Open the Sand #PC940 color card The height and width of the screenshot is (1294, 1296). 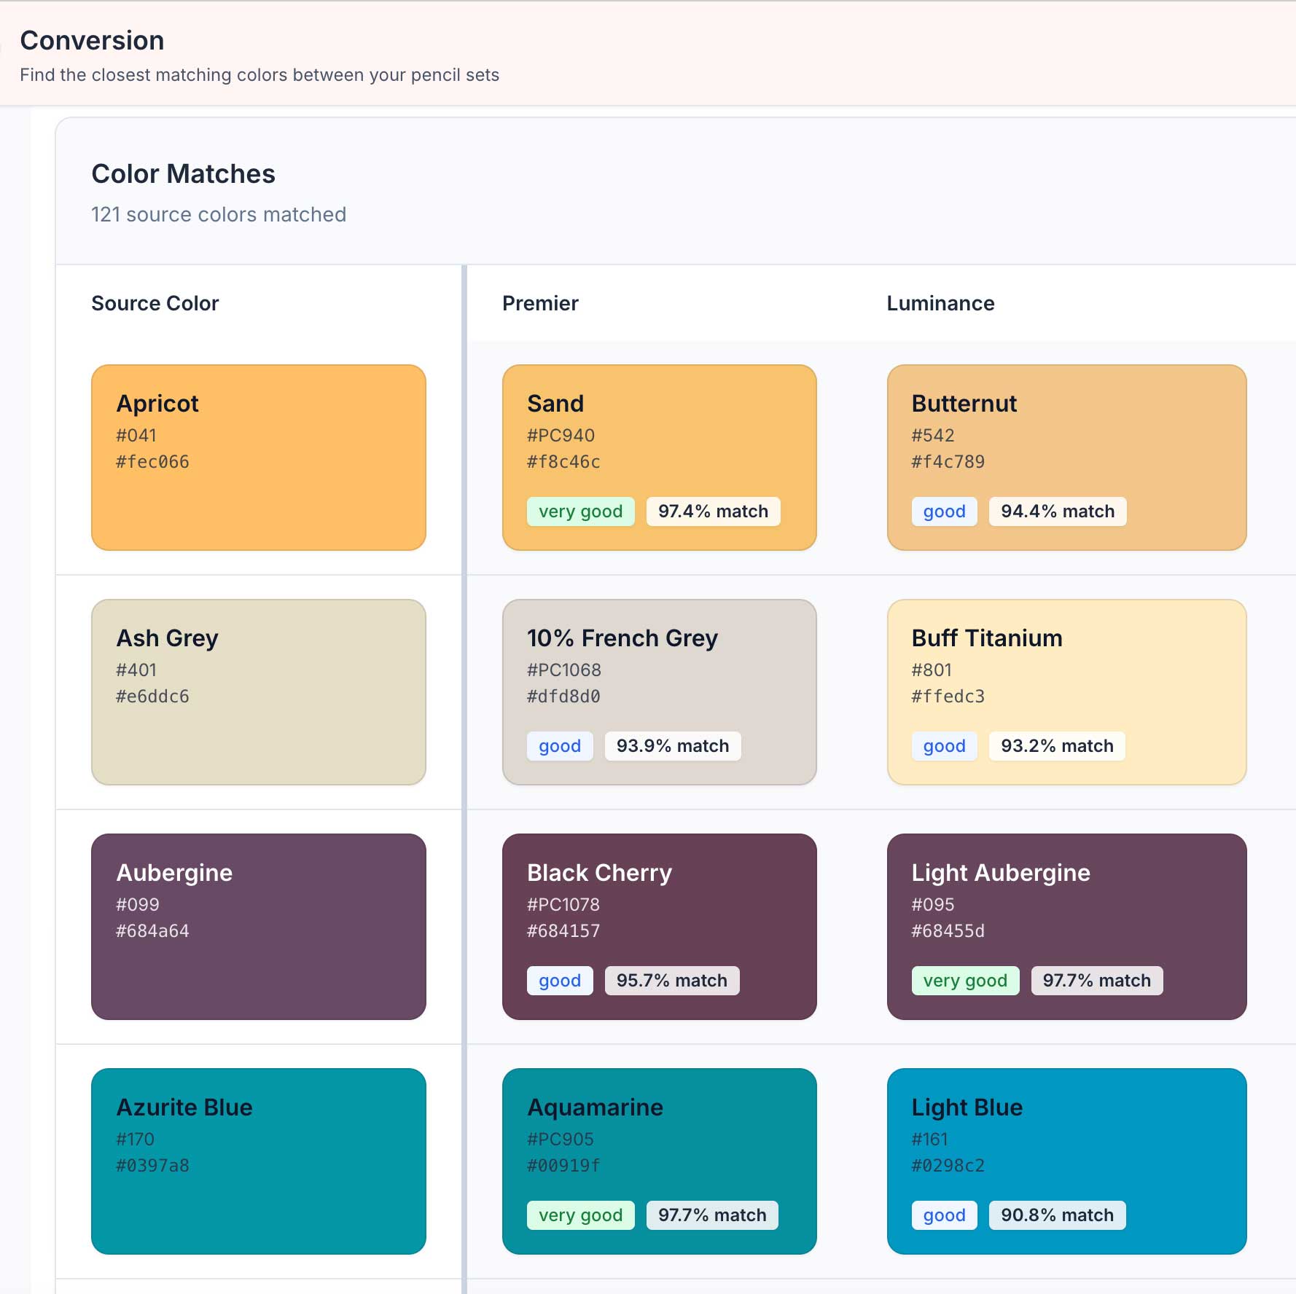coord(660,458)
